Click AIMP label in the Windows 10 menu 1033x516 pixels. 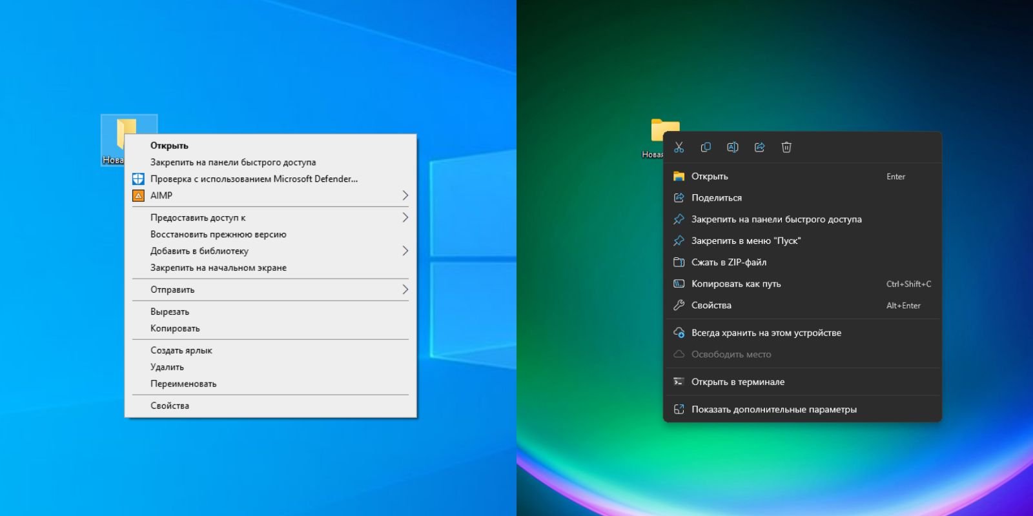pos(161,195)
